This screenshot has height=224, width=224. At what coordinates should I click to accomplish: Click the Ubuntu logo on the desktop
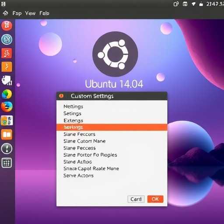[x=115, y=54]
